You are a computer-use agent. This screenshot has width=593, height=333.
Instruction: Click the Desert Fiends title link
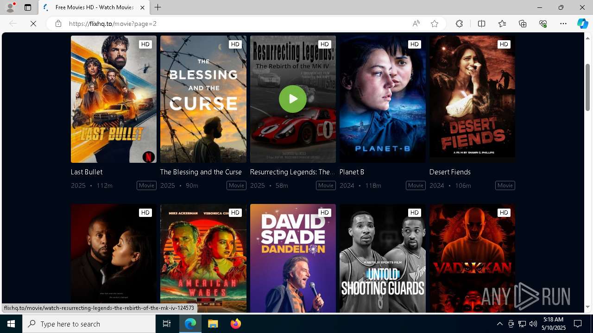[450, 172]
